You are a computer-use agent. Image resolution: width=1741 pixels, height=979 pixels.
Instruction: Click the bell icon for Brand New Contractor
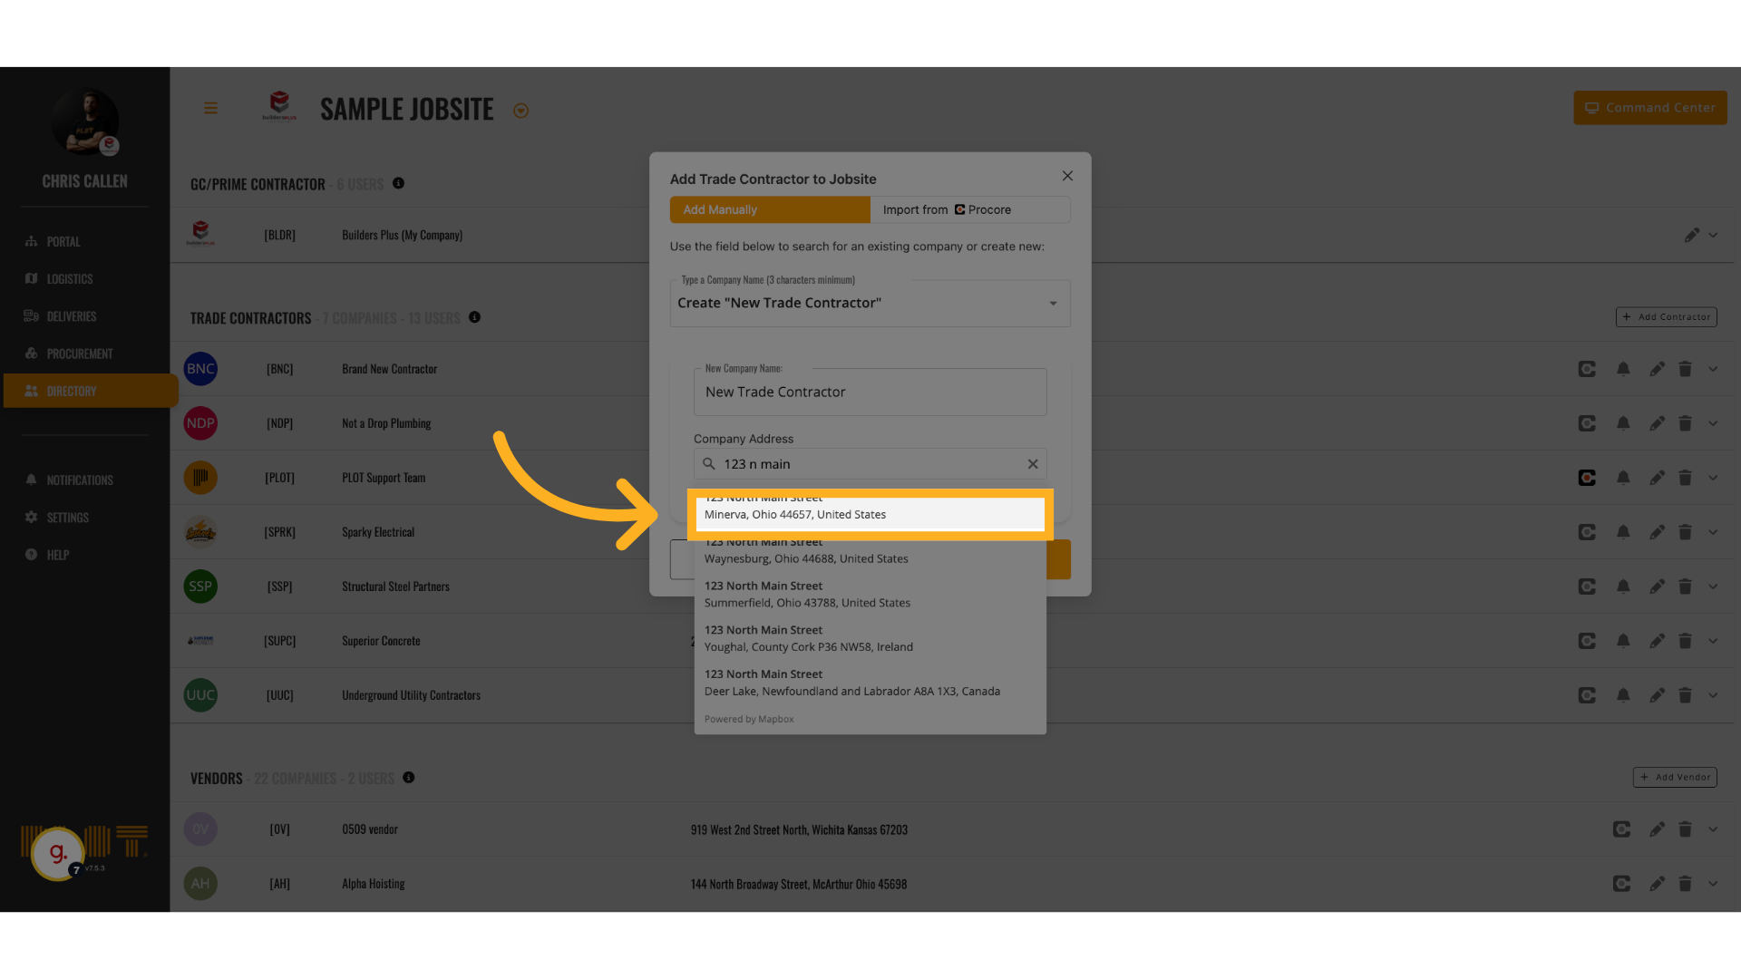(x=1623, y=369)
